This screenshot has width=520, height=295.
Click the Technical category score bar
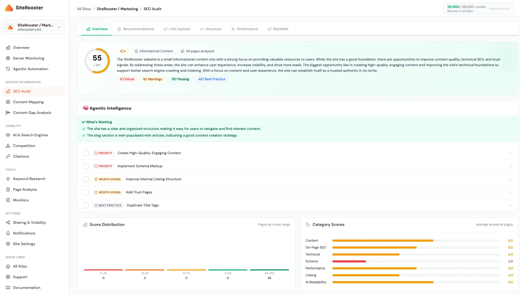[x=366, y=254]
